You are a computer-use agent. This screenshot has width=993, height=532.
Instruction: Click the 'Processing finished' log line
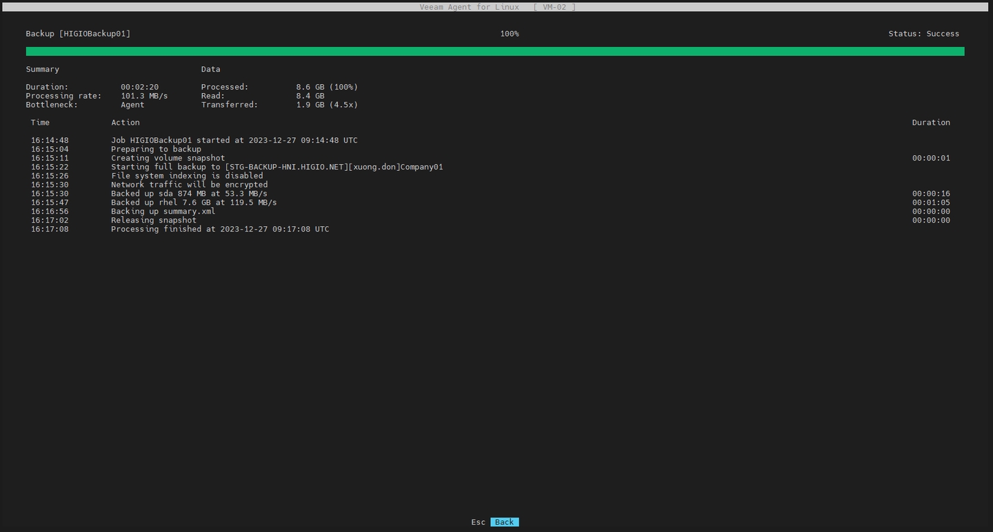(x=220, y=229)
